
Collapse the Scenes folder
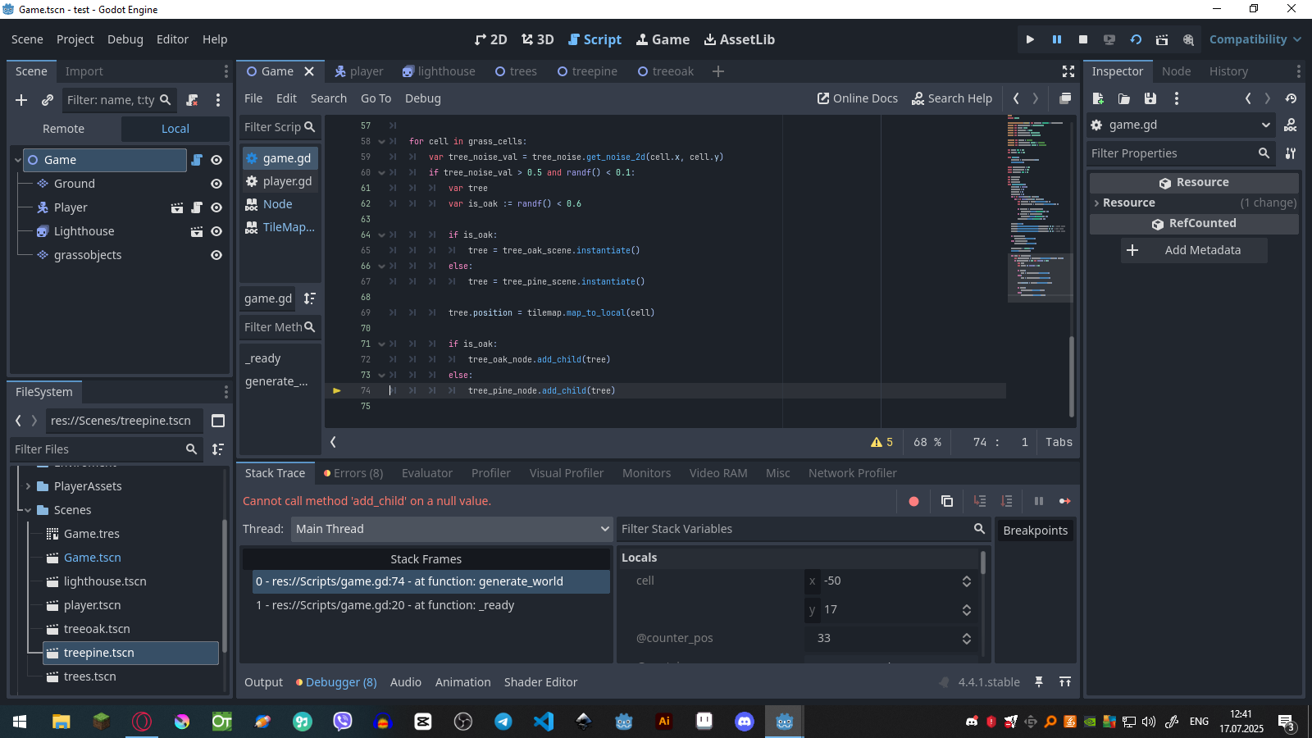(28, 510)
